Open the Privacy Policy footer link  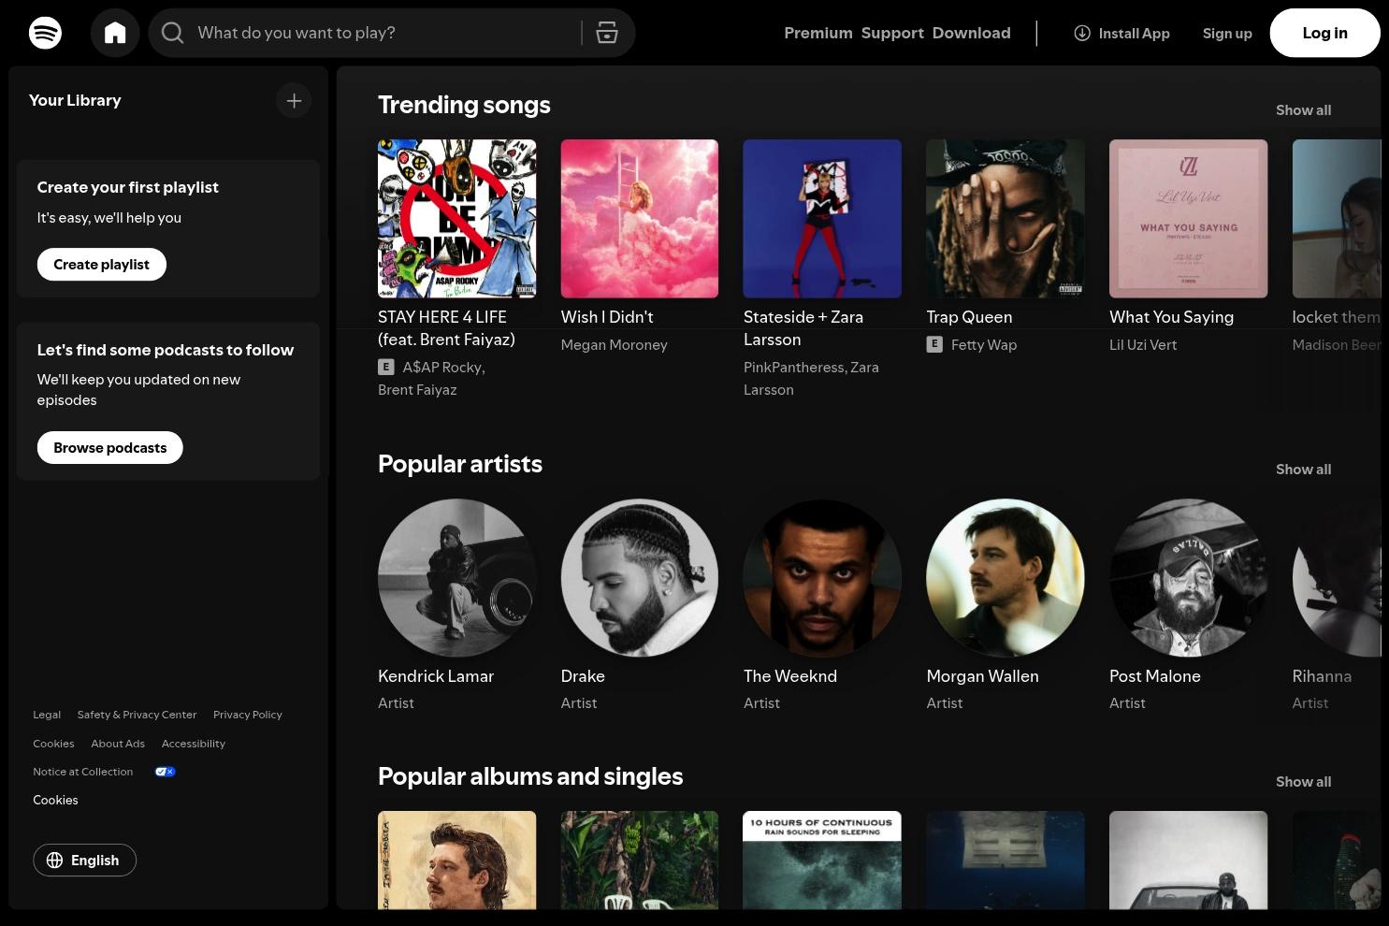(x=248, y=715)
